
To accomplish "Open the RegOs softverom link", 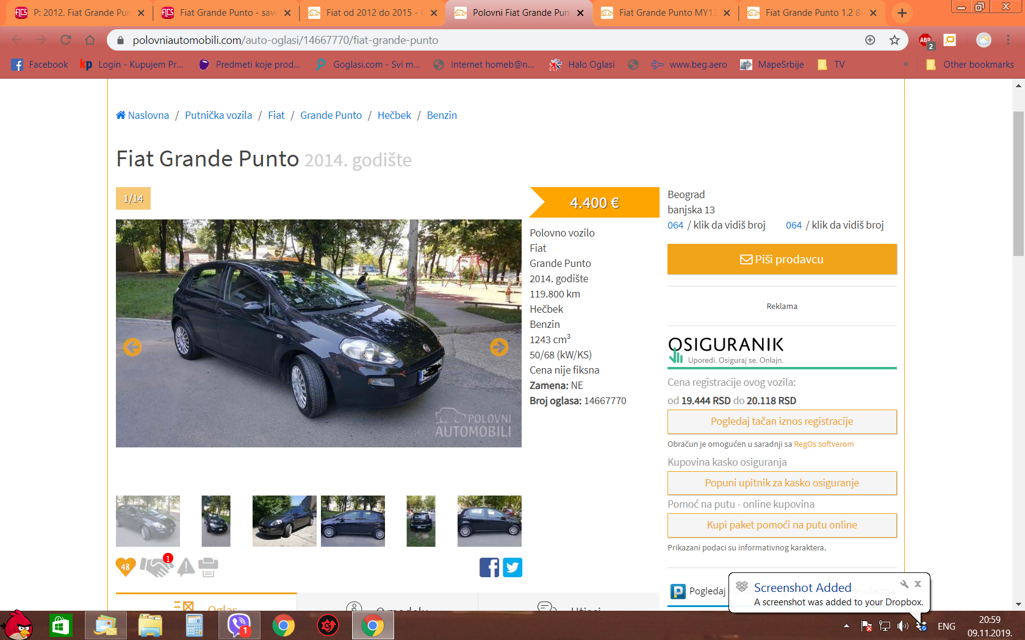I will 824,444.
